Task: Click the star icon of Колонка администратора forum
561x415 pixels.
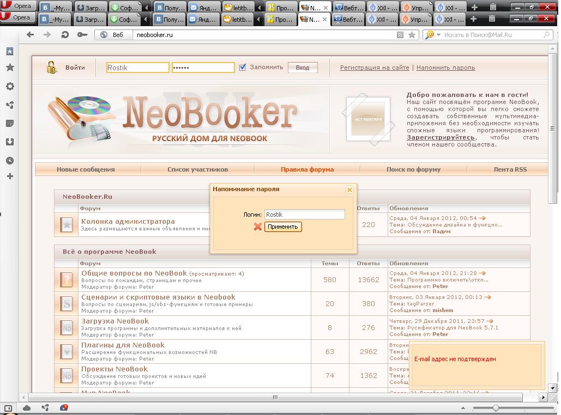Action: pyautogui.click(x=67, y=225)
